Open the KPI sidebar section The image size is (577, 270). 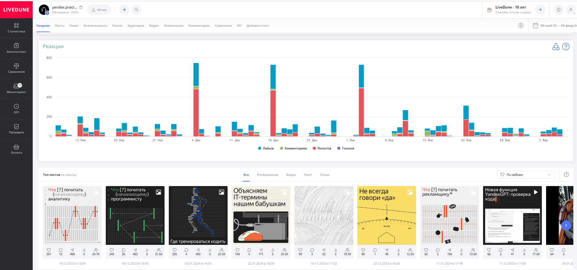point(16,109)
